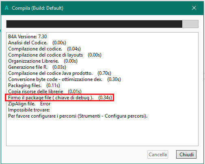Select 'Per favore configurare i percorsi' message
Screen dimensions: 205x164
pos(78,116)
